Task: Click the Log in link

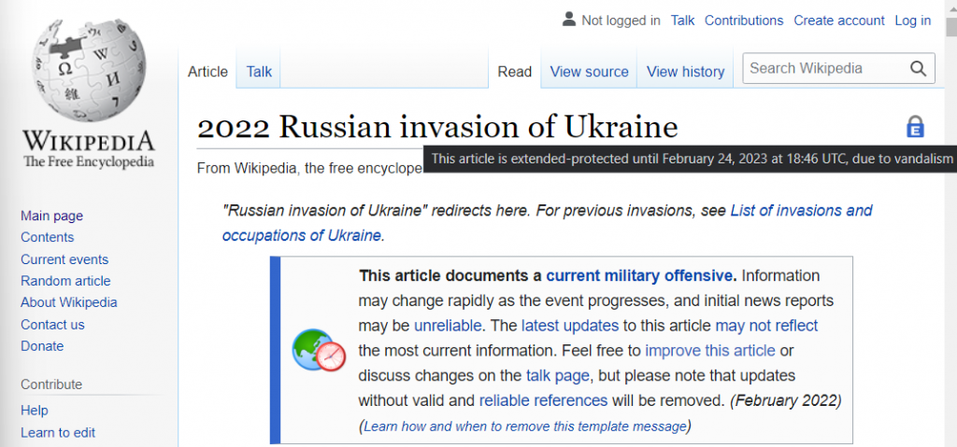Action: [912, 21]
